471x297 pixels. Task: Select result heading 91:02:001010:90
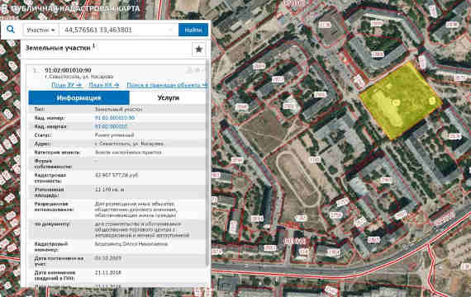[x=68, y=70]
